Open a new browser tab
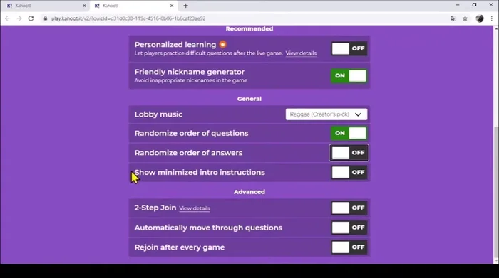This screenshot has height=278, width=499. 185,6
